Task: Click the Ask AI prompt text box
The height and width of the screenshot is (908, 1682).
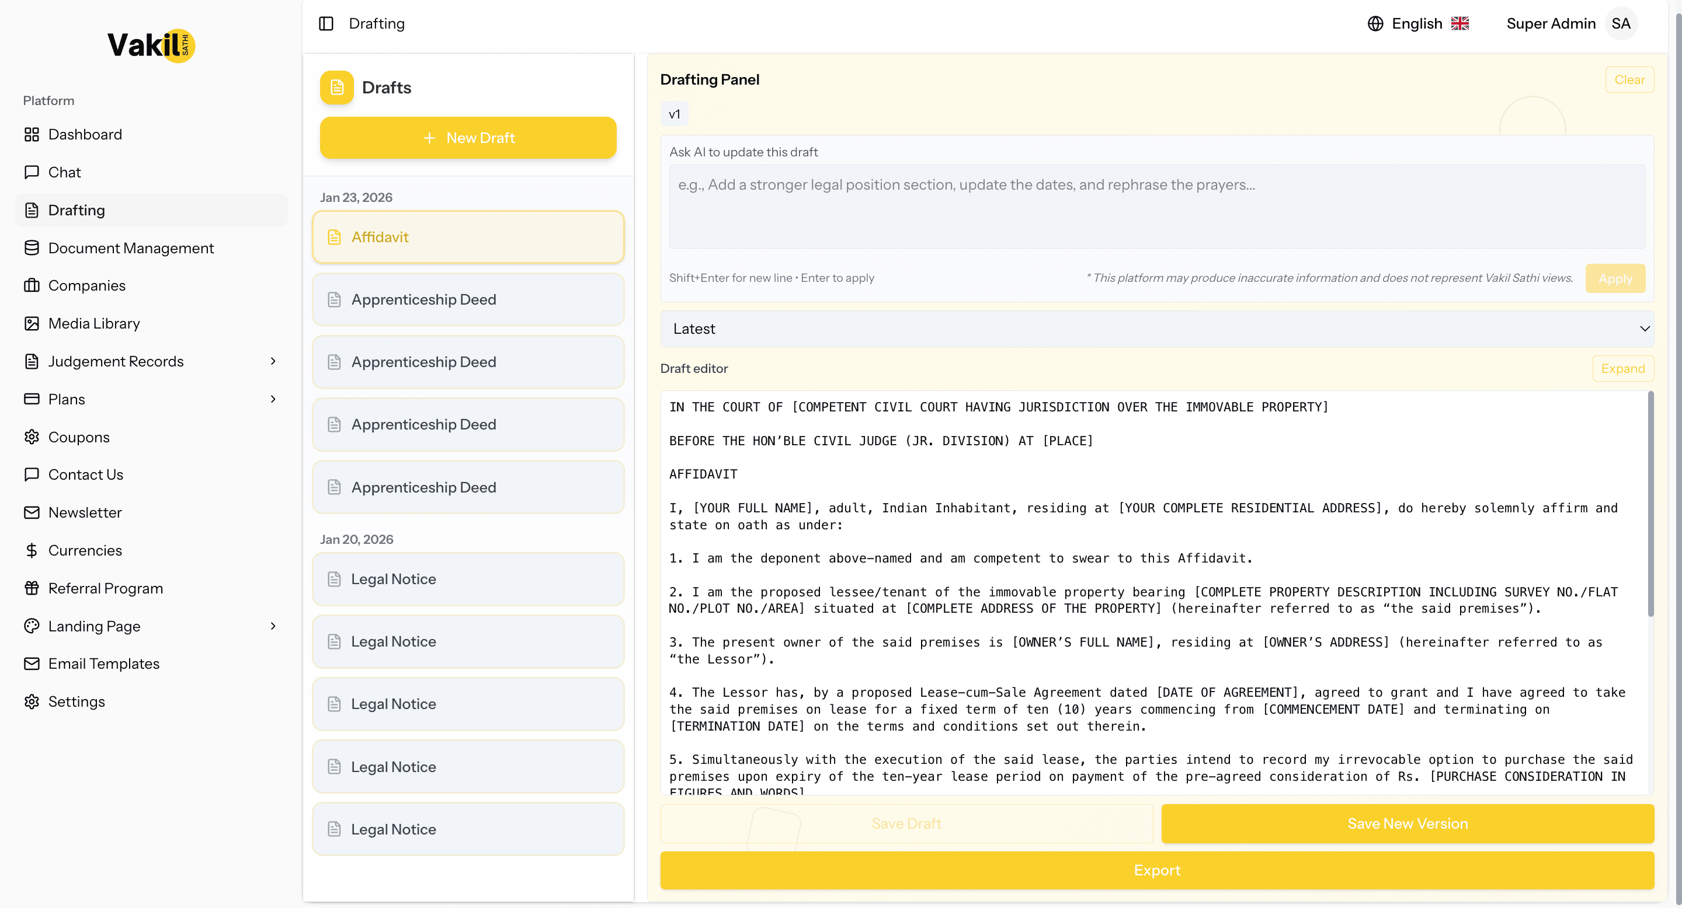Action: point(1156,206)
